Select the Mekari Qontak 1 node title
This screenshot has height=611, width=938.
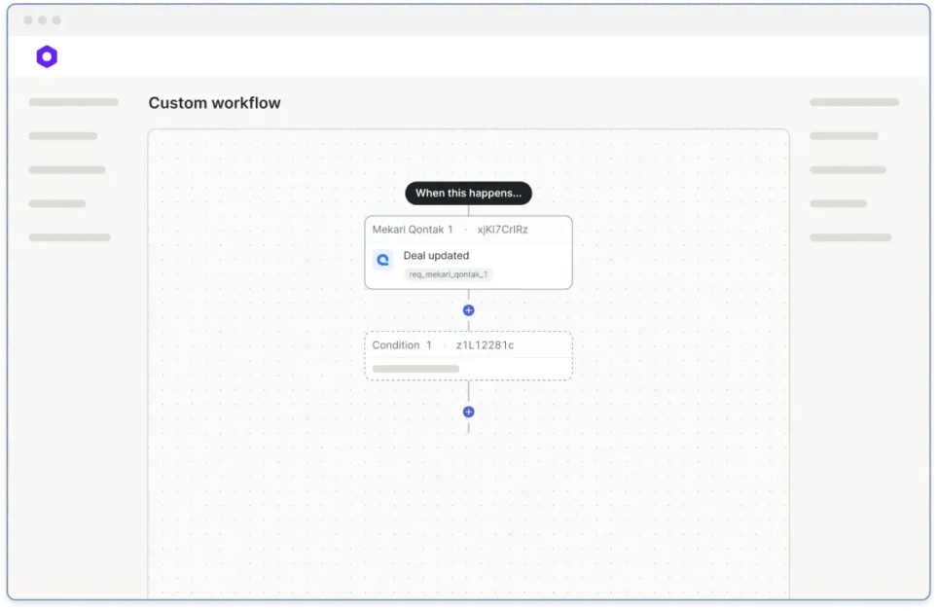click(413, 230)
